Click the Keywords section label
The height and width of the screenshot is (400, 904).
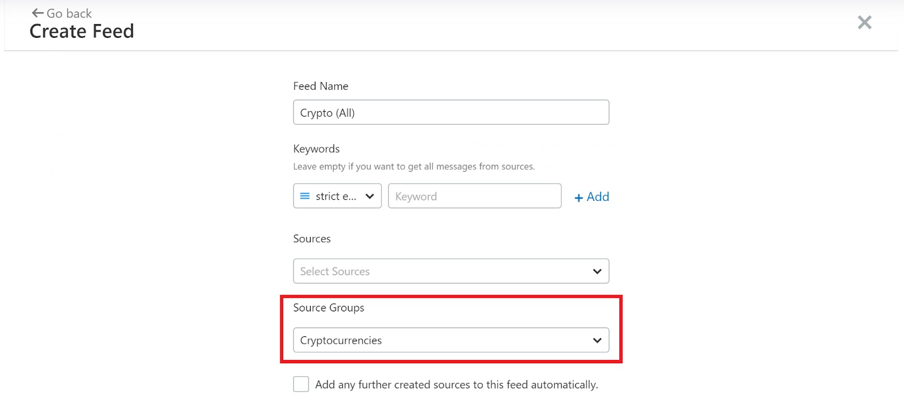tap(316, 149)
